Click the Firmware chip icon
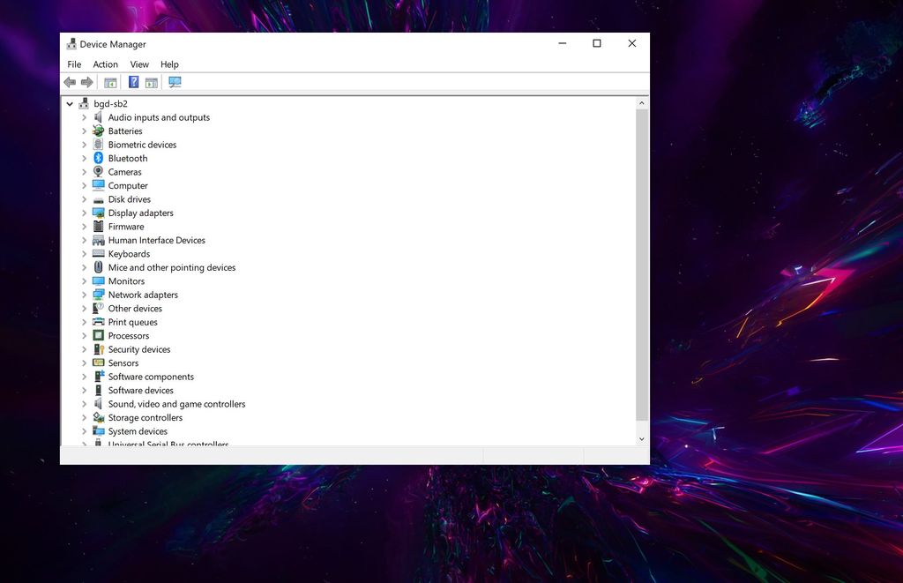This screenshot has width=903, height=583. point(99,227)
